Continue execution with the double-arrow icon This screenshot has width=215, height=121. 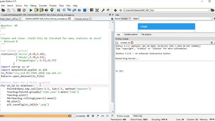pyautogui.click(x=79, y=10)
